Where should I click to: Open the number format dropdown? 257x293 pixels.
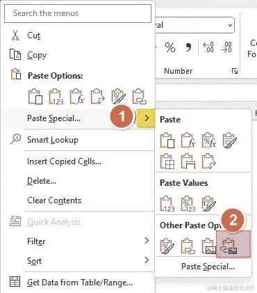coord(230,25)
